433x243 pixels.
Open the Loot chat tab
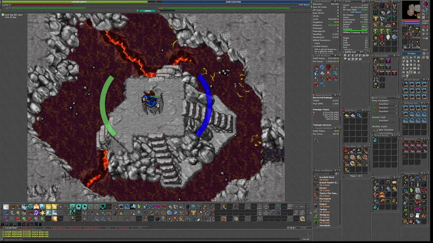pyautogui.click(x=43, y=227)
